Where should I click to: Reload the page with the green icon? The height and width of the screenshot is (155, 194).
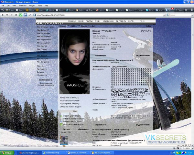(x=21, y=15)
